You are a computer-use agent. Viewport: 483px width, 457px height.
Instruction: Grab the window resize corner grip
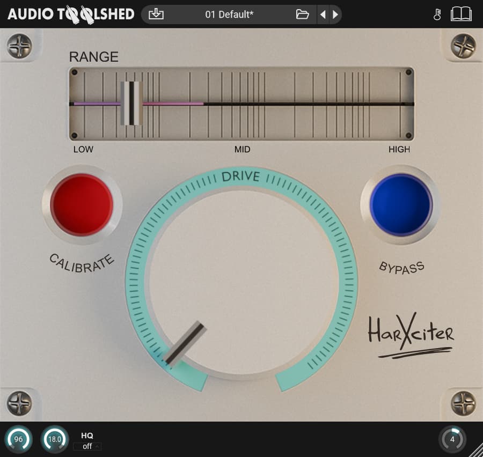(x=476, y=450)
